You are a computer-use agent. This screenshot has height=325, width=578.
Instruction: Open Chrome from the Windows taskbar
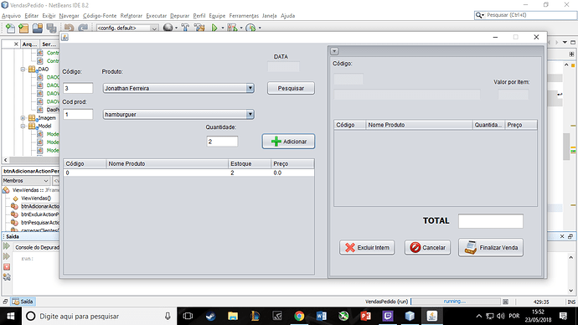coord(299,316)
